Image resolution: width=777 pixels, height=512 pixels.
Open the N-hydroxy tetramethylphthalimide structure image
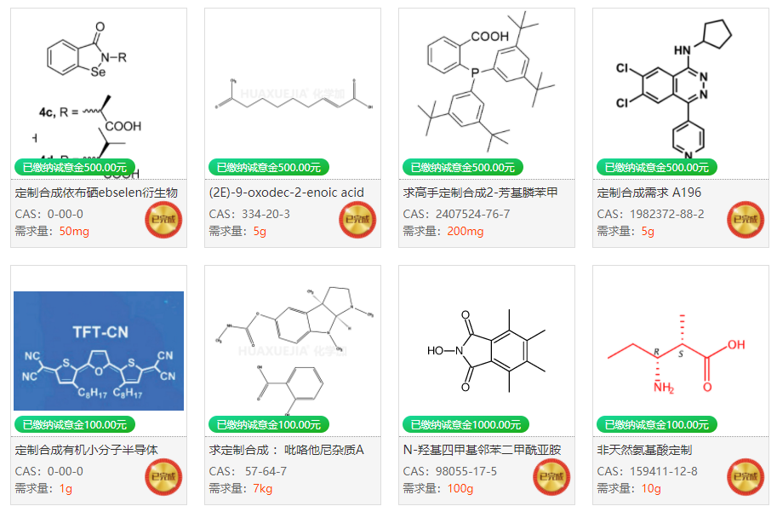tap(487, 351)
